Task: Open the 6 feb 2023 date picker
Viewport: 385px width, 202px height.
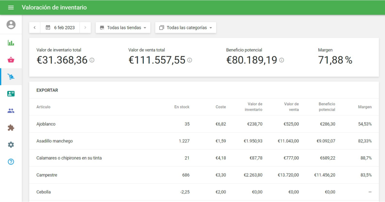Action: pyautogui.click(x=60, y=28)
